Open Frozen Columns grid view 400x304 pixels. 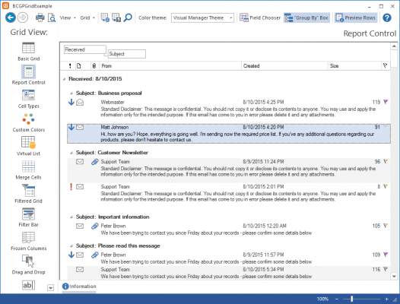pyautogui.click(x=29, y=241)
